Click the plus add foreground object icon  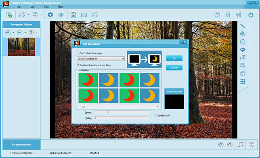tap(8, 33)
